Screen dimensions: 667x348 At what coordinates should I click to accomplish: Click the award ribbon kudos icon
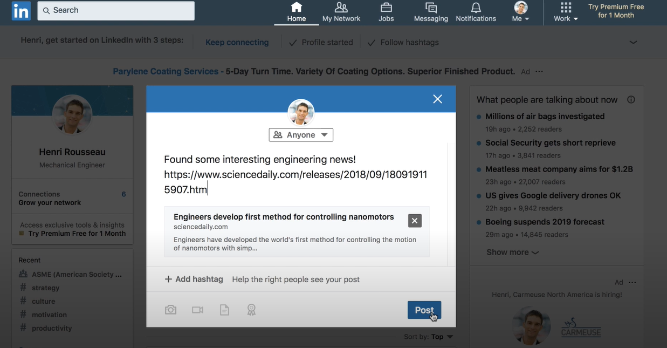click(251, 310)
